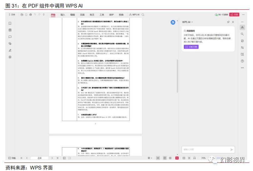This screenshot has width=253, height=171.
Task: Send the AI question with arrow button
Action: coord(231,150)
